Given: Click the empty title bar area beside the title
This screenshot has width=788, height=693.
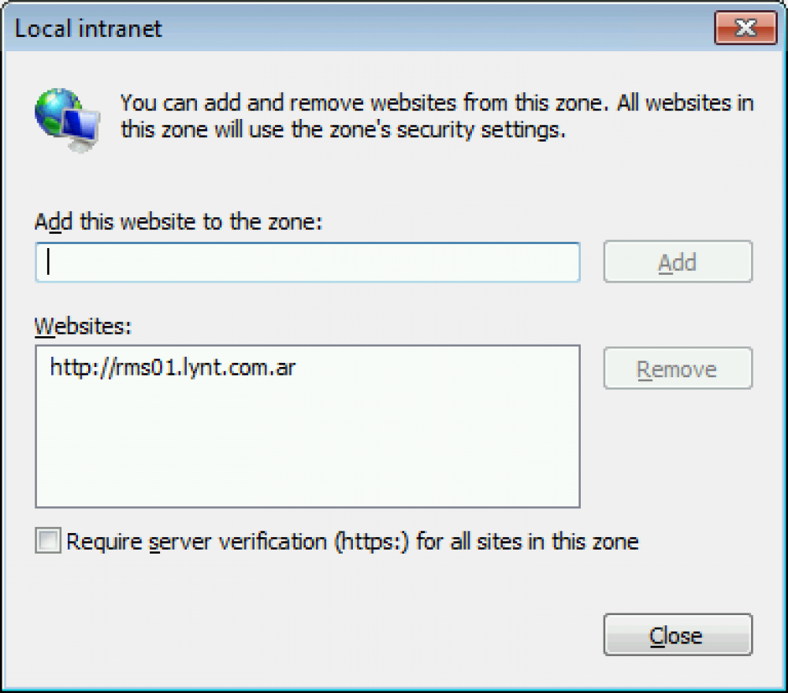Looking at the screenshot, I should coord(437,28).
